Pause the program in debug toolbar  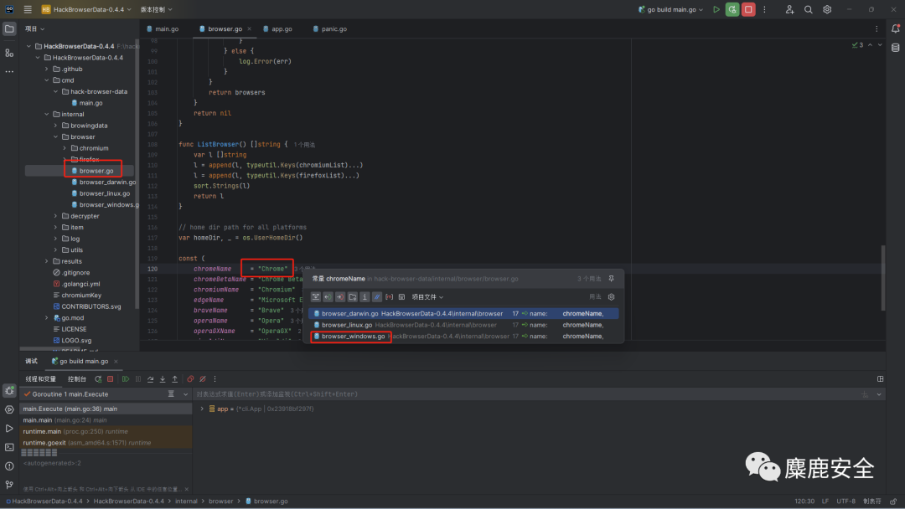click(138, 378)
